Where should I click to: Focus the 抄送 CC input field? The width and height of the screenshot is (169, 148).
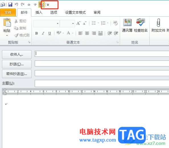(x=102, y=64)
